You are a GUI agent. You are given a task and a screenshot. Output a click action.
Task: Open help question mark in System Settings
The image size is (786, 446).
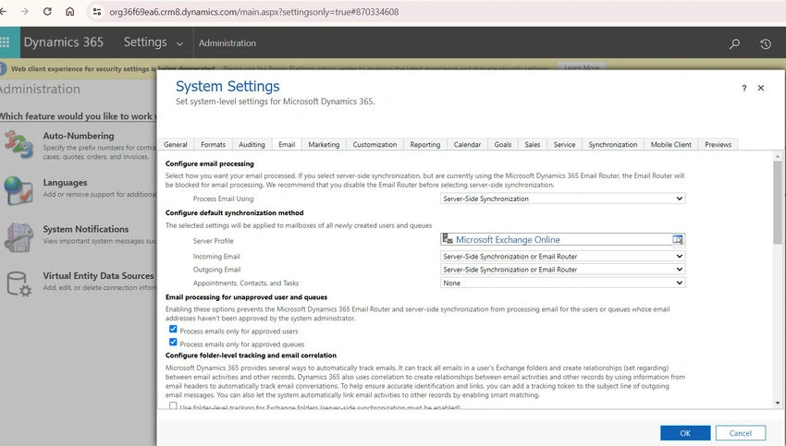point(743,88)
